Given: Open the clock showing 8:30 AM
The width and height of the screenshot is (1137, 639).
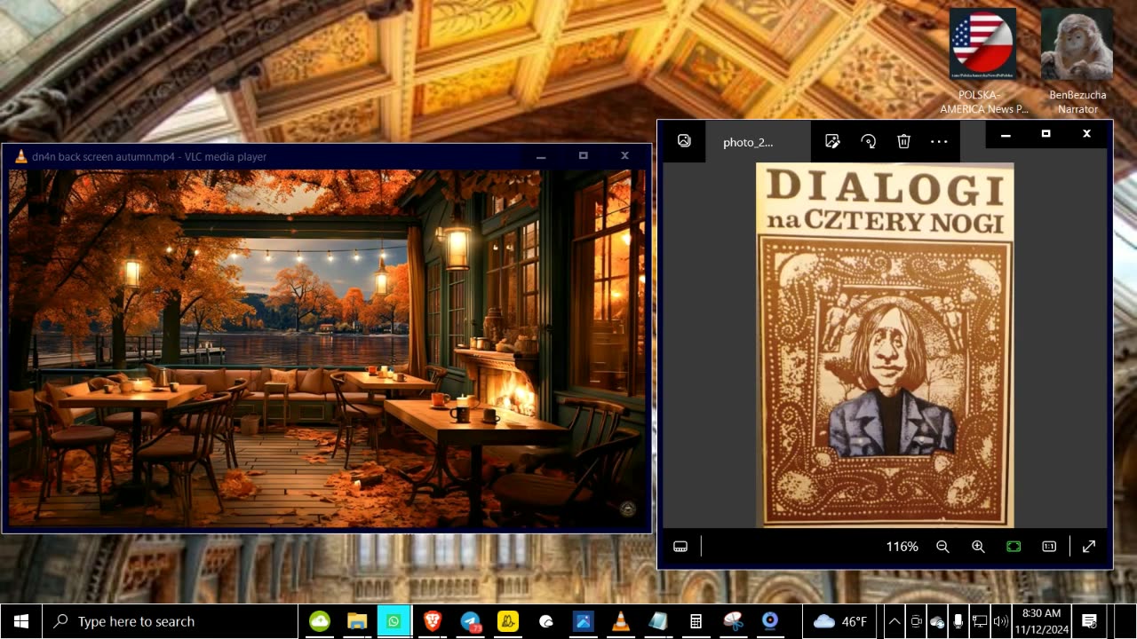Looking at the screenshot, I should pyautogui.click(x=1041, y=621).
